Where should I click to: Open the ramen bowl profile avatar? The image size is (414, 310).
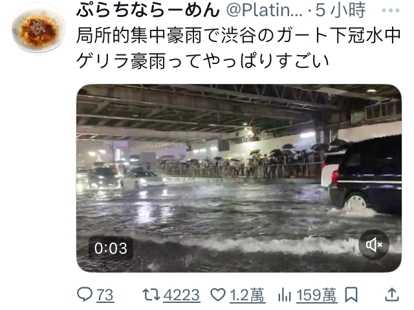pos(38,29)
